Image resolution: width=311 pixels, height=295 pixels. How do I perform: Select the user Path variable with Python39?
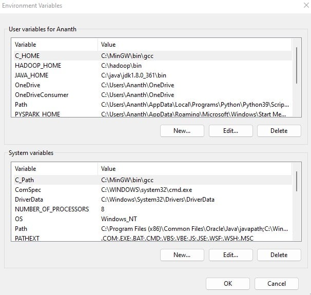[x=153, y=104]
